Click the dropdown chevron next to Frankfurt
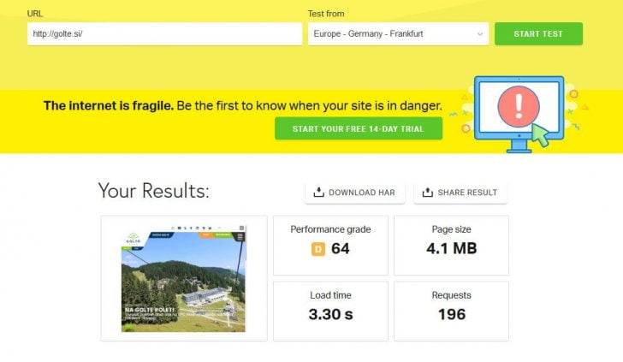Screen dimensions: 623x362 [x=480, y=34]
